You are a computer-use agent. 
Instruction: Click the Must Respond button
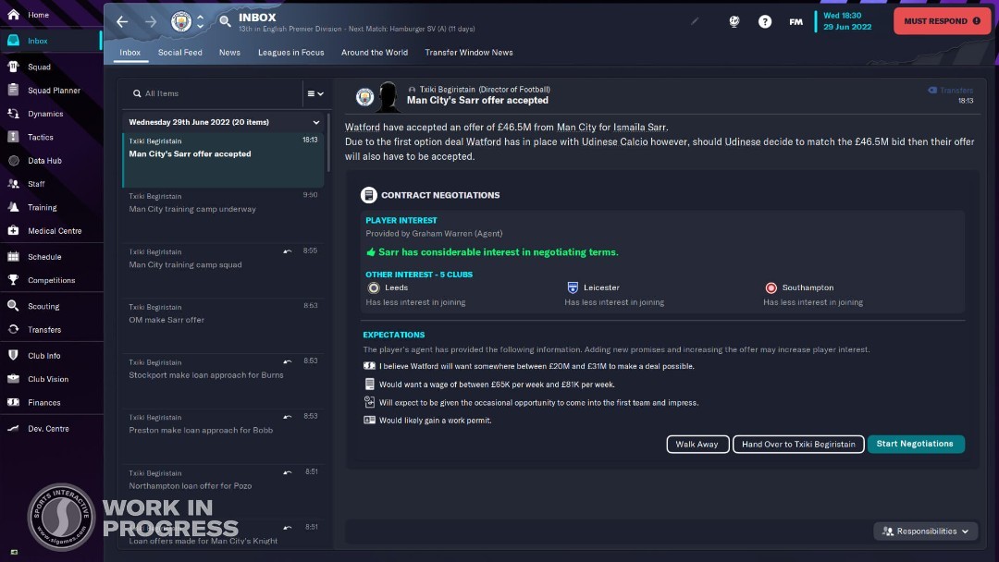(x=942, y=21)
